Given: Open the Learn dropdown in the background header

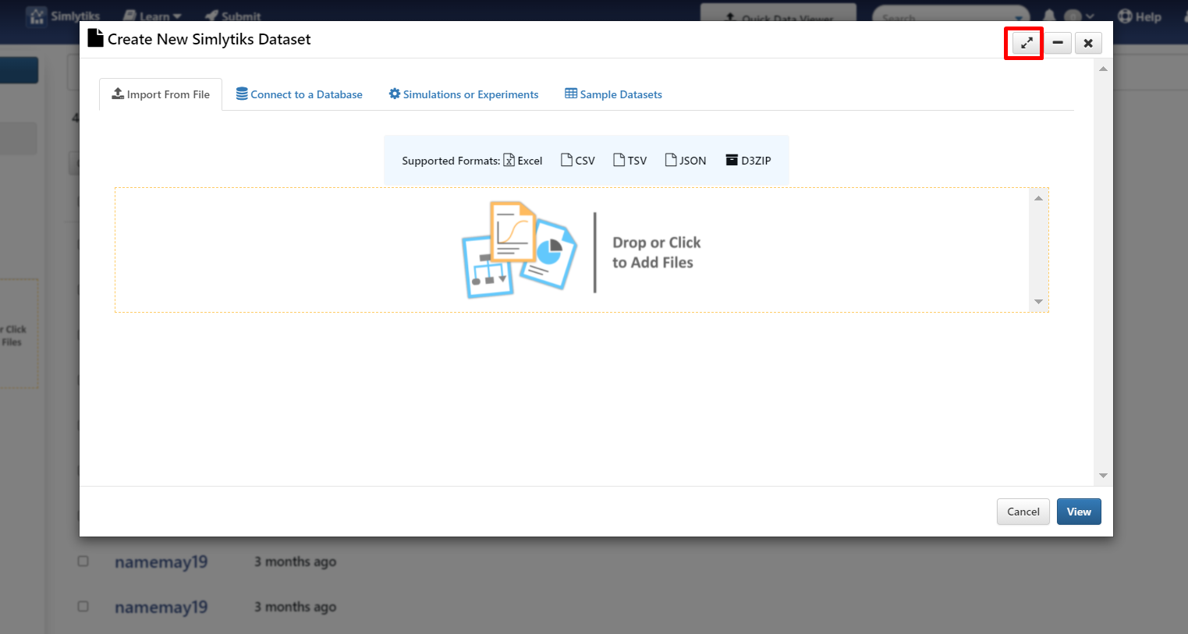Looking at the screenshot, I should [x=153, y=16].
